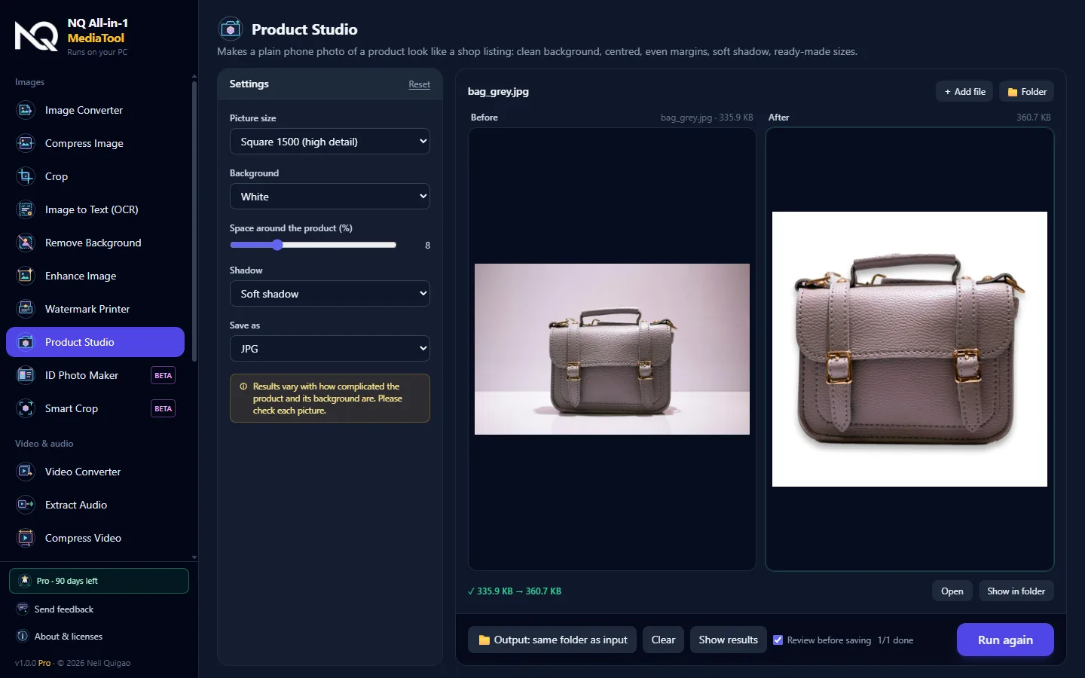Click the Before image preview
Screen dimensions: 1085x678
(x=612, y=349)
